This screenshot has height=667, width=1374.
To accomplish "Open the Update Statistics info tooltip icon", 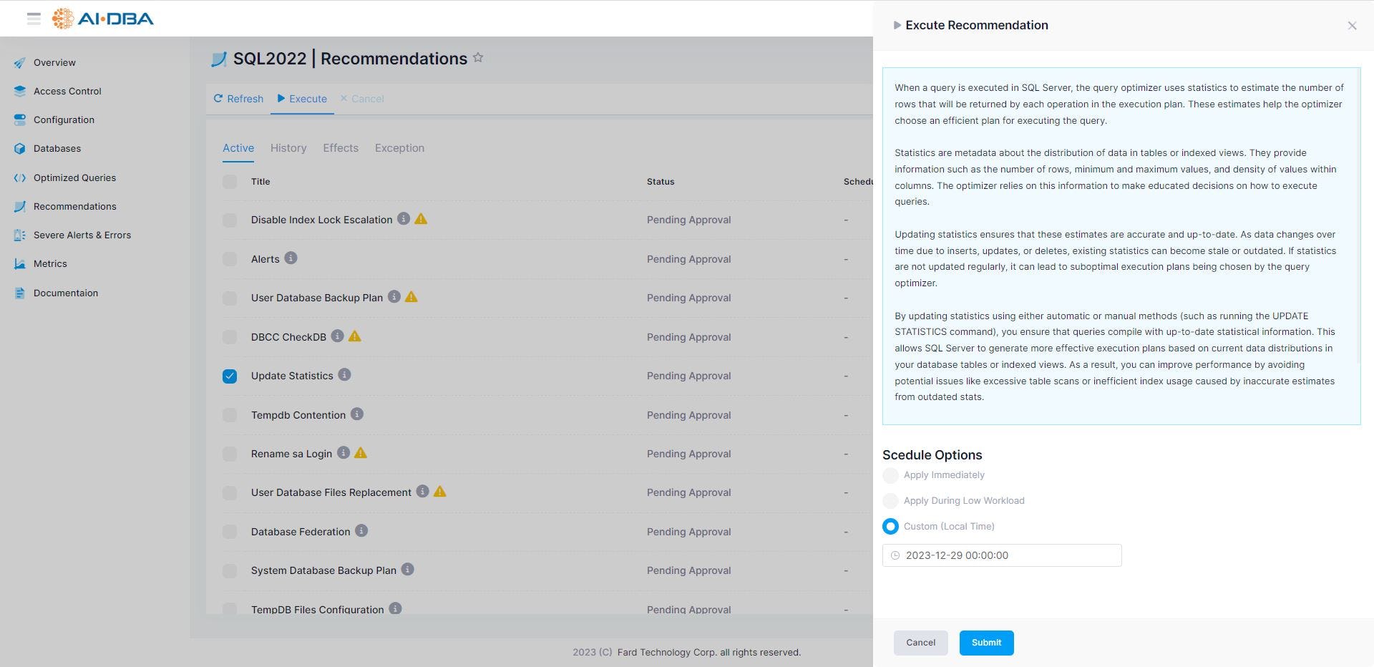I will pyautogui.click(x=345, y=374).
